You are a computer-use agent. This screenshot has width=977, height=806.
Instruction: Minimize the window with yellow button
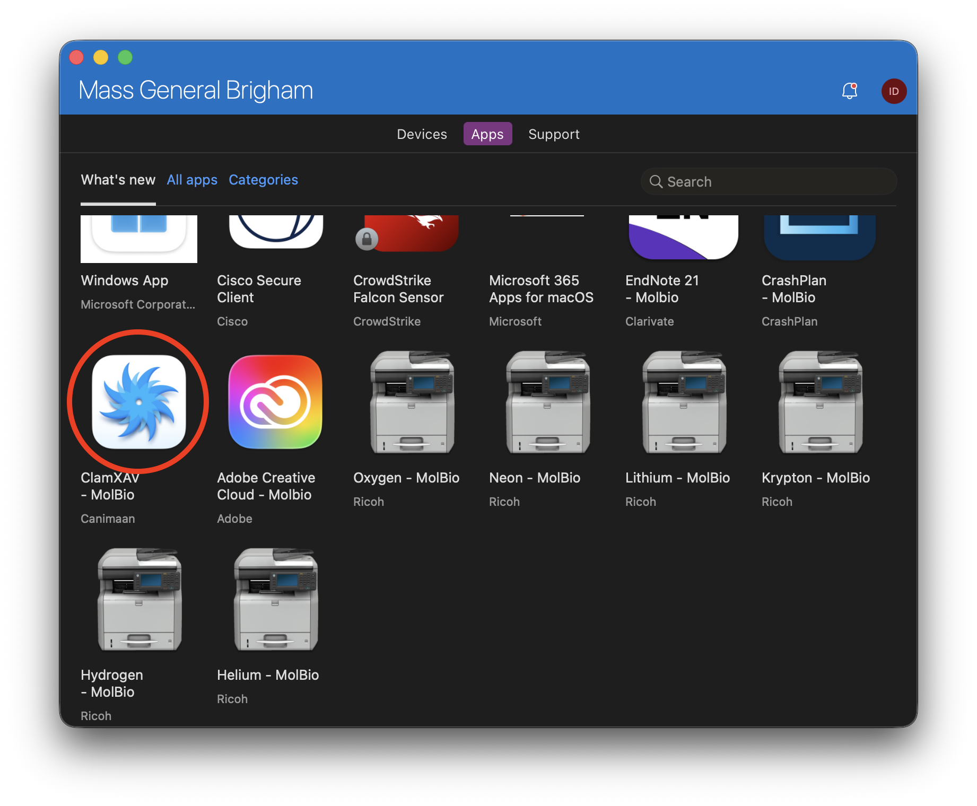click(101, 57)
